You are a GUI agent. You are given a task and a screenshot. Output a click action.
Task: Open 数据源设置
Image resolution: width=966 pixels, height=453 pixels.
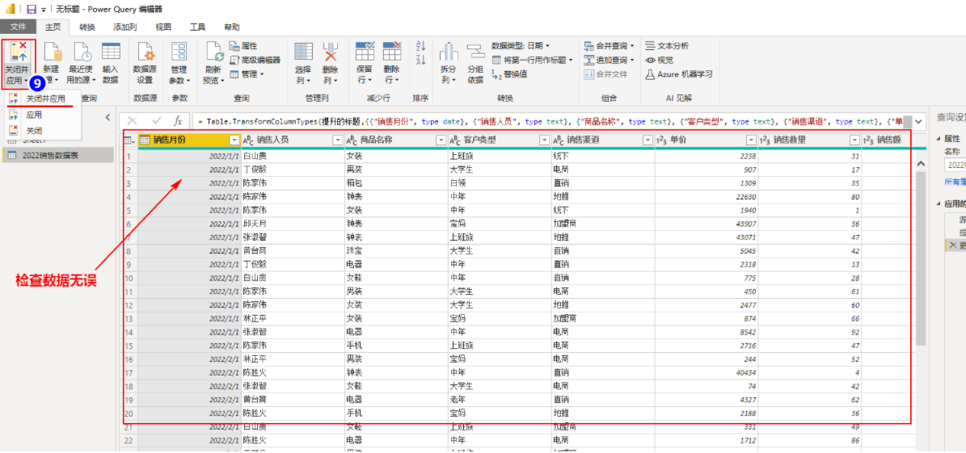[146, 63]
